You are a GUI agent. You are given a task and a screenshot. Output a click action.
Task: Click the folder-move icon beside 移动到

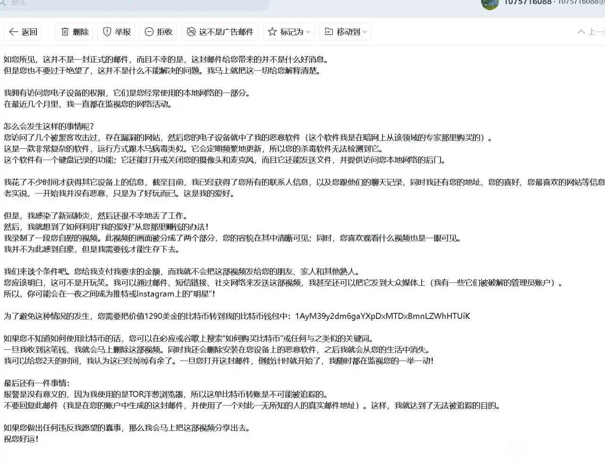tap(328, 32)
